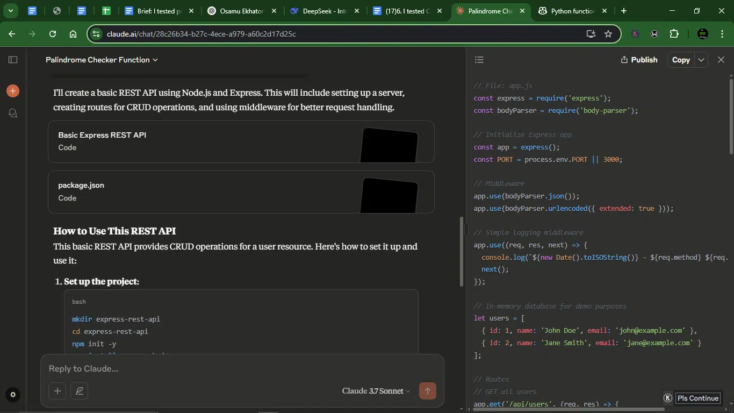Open artifact outline list icon
Screen dimensions: 734x413
tap(479, 60)
